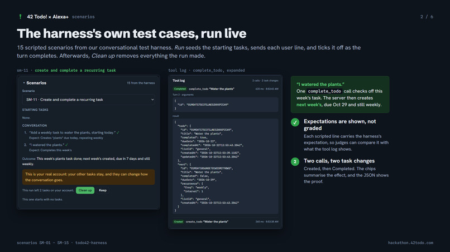Click checkmark after "Add a weekly task" line
This screenshot has height=252, width=450.
coord(118,132)
